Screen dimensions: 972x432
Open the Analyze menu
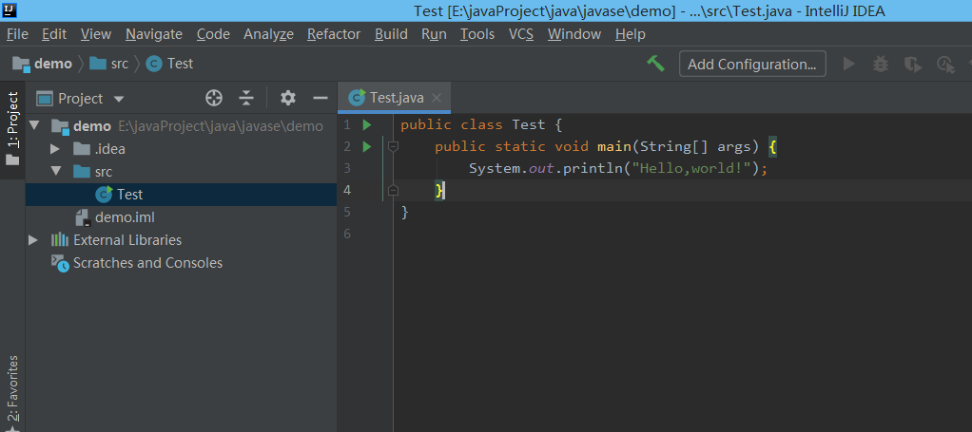[x=268, y=34]
